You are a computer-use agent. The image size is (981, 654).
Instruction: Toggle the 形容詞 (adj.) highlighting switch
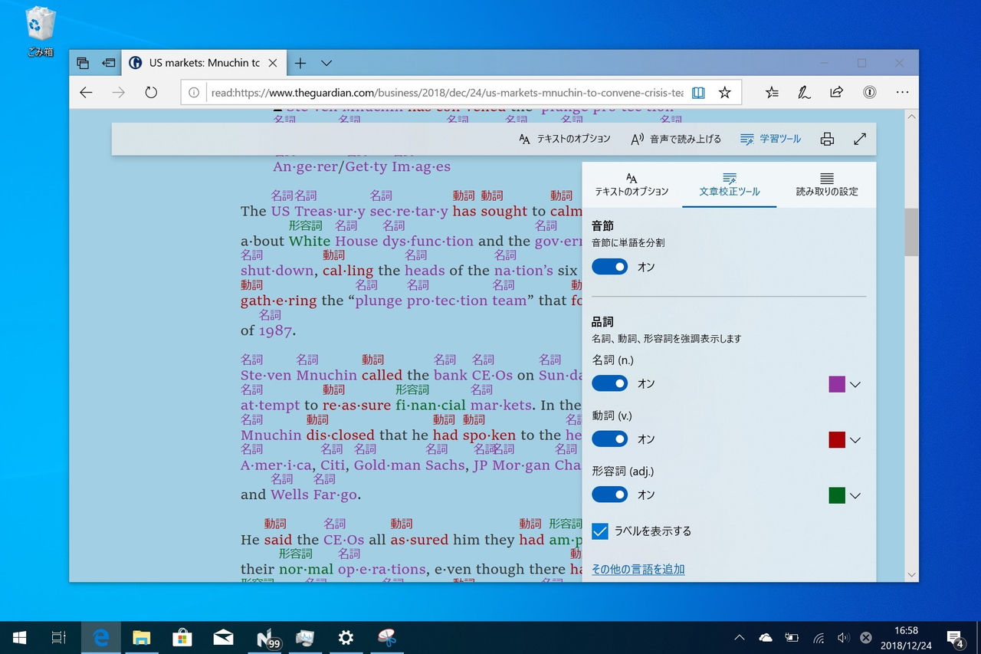[x=610, y=495]
